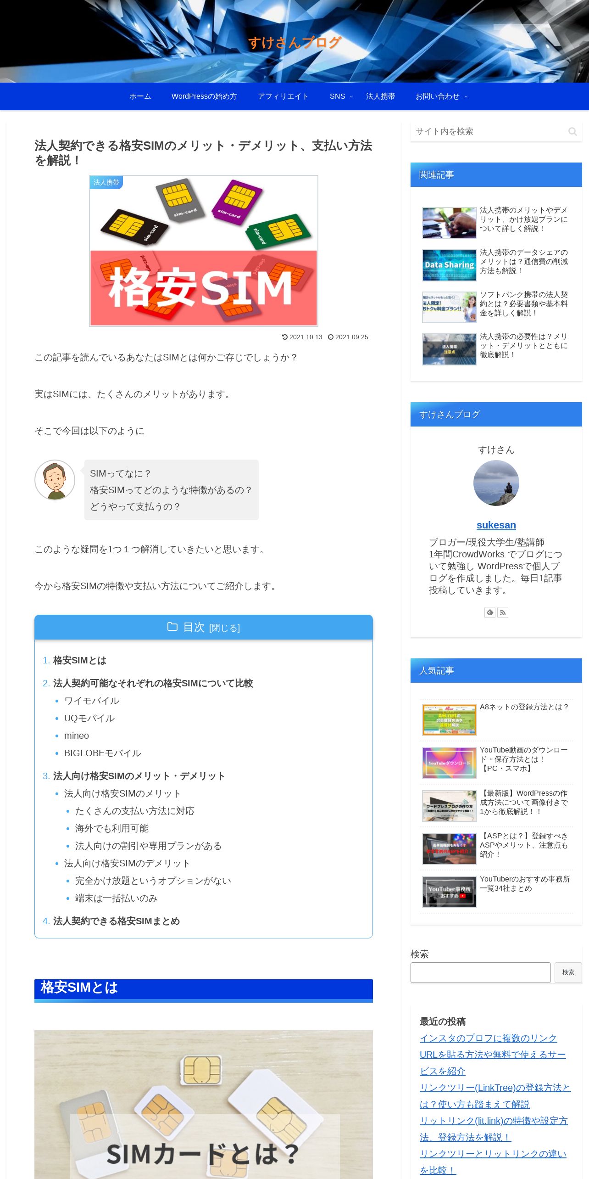Open recent post リンクツリーとリットリンクの違い

493,1162
